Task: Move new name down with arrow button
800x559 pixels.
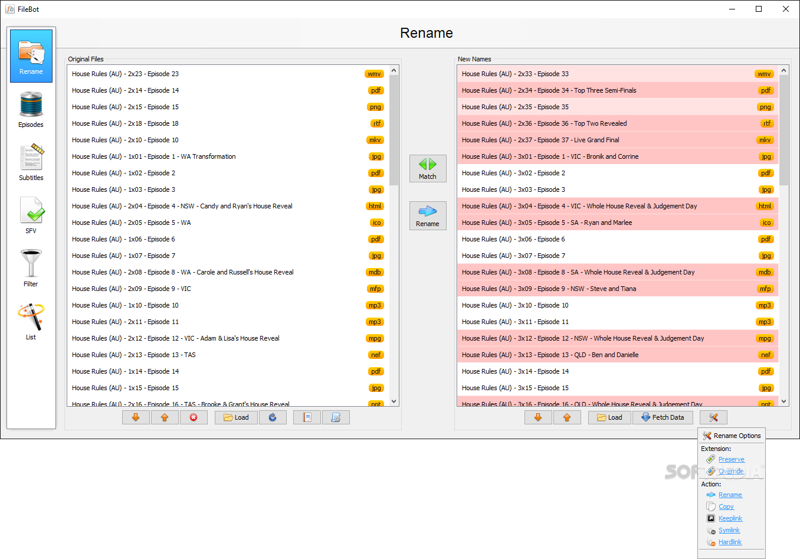Action: click(538, 417)
